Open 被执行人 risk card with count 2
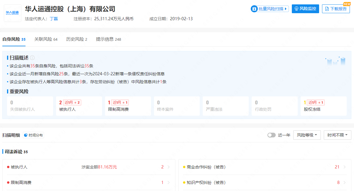This screenshot has height=191, width=354. 79,106
